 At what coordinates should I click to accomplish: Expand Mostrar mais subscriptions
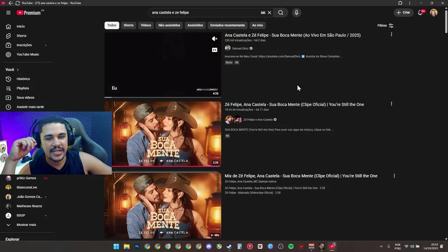(27, 225)
